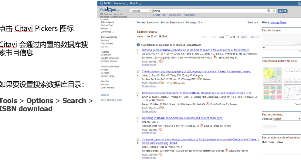Select checkbox for result 2 LDL receptor
Screen dimensions: 301x160
pos(138,71)
